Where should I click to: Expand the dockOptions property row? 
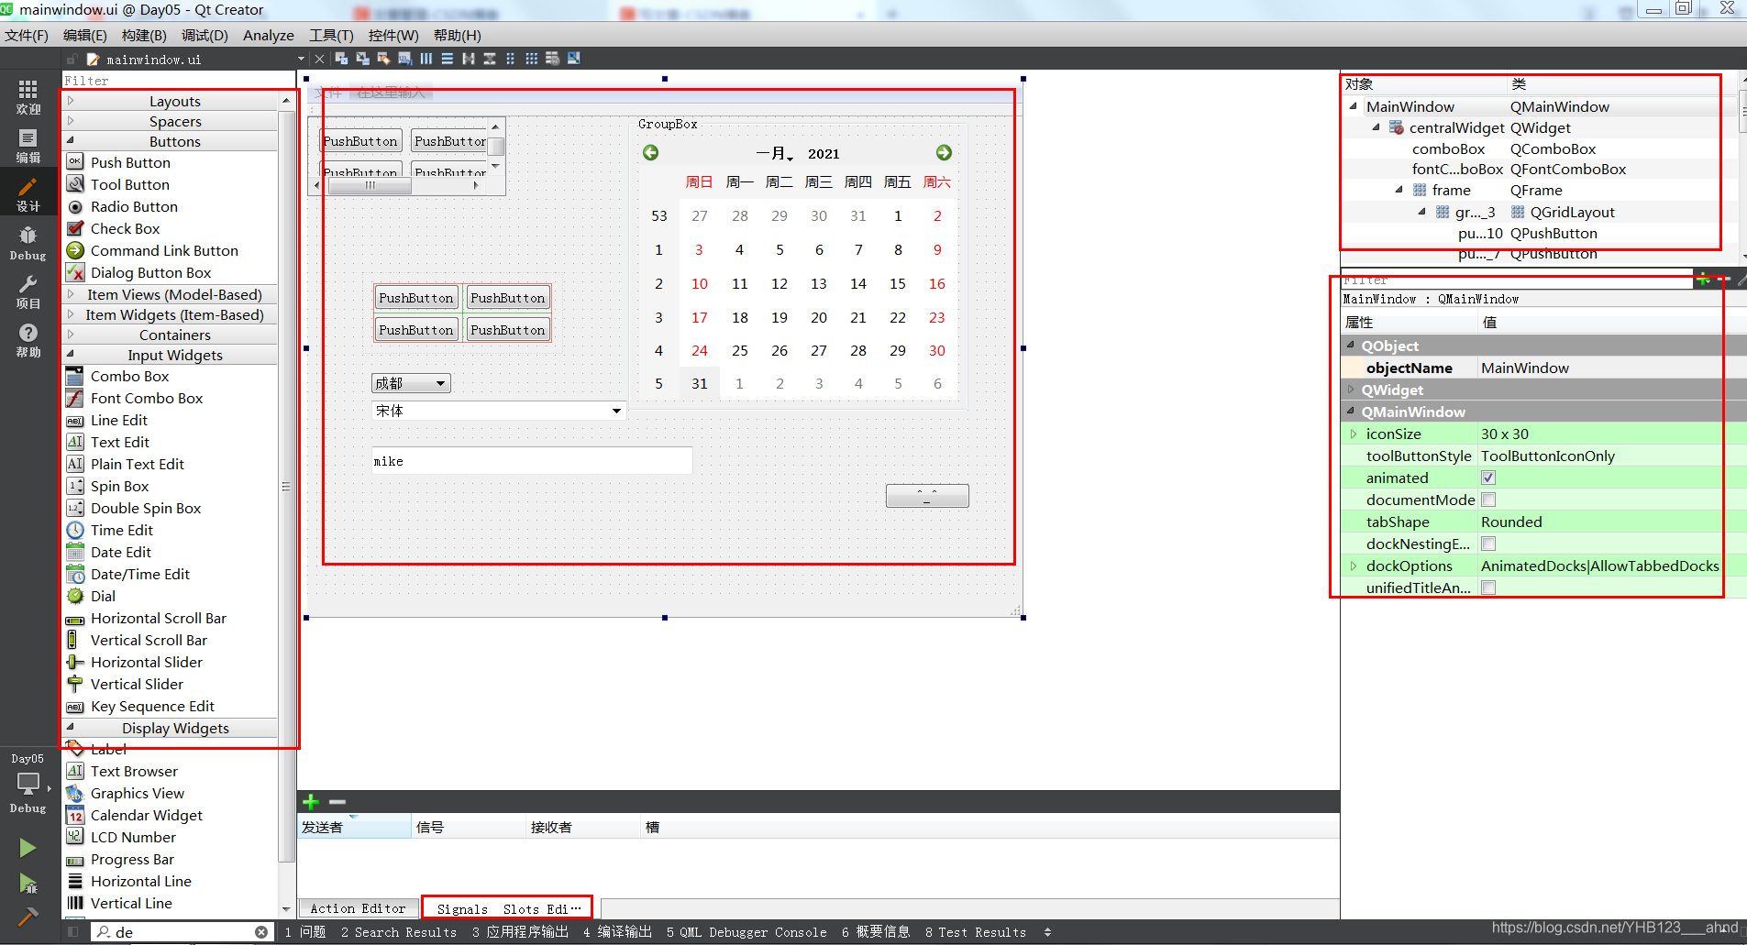[1354, 566]
